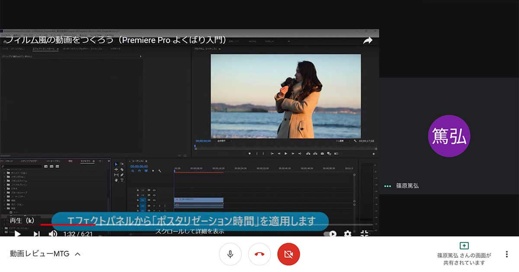
Task: Click the Extract button in Program monitor
Action: click(x=315, y=154)
